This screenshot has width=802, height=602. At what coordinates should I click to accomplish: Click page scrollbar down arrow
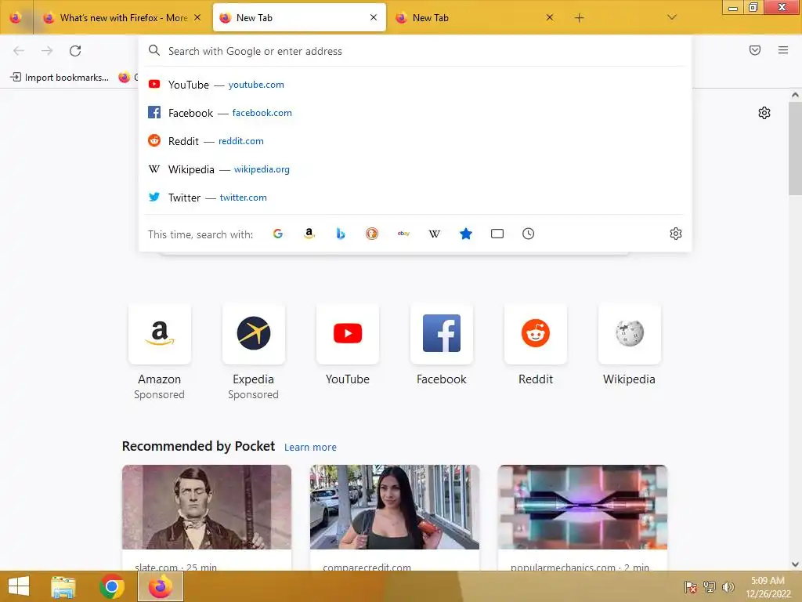point(795,564)
